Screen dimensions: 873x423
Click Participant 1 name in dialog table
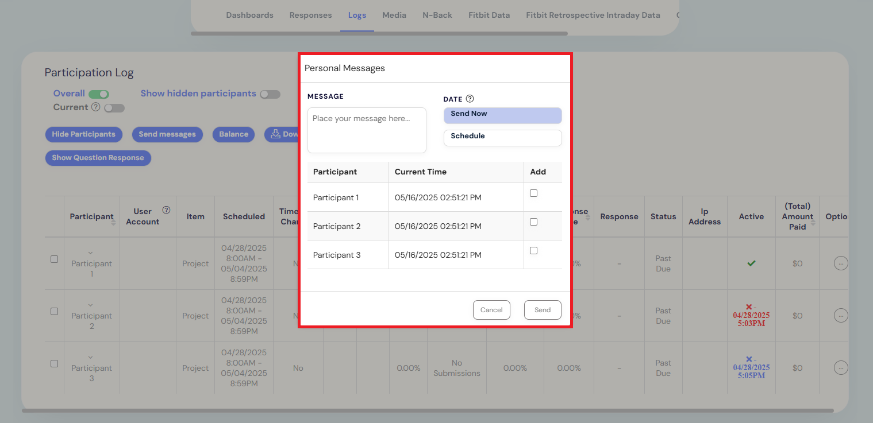(336, 197)
